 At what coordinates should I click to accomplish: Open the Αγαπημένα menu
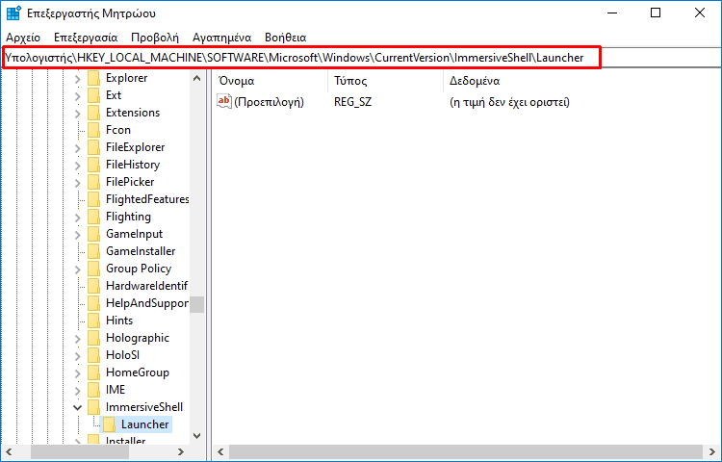pyautogui.click(x=222, y=38)
